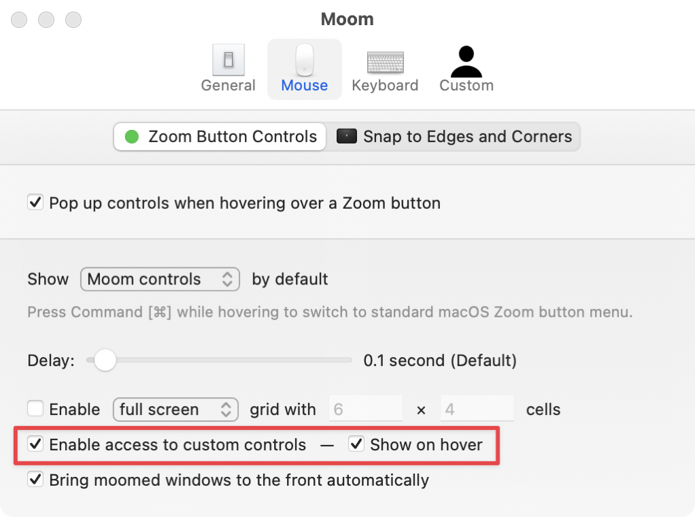Open the Moom controls dropdown
The height and width of the screenshot is (517, 695).
(160, 280)
